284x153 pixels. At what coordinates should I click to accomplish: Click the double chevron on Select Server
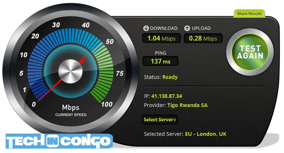tap(175, 120)
